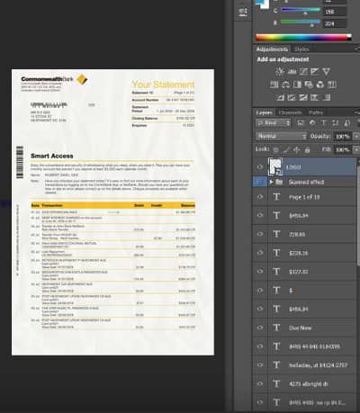Filter layers by smart objects icon
This screenshot has height=413, width=360.
tap(346, 123)
